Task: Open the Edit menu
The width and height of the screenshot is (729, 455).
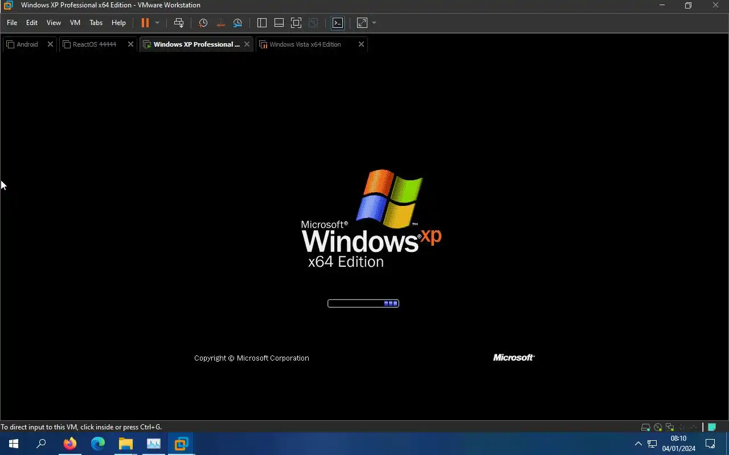Action: point(32,23)
